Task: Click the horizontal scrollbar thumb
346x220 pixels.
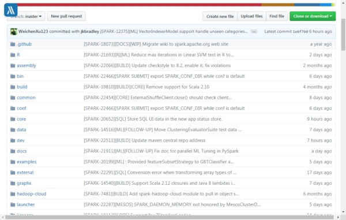Action: point(169,218)
